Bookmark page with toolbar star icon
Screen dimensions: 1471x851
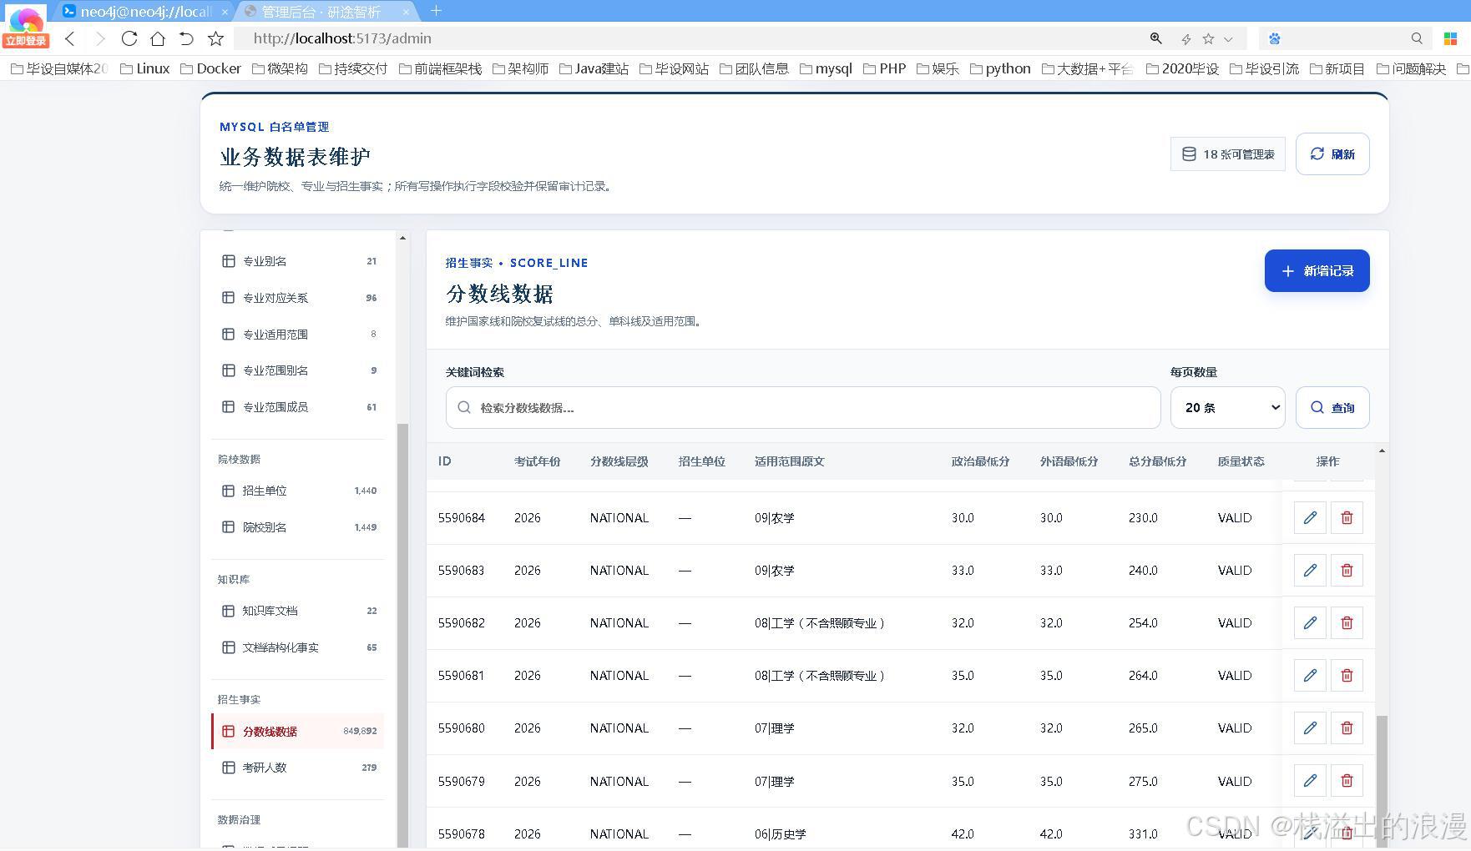215,38
